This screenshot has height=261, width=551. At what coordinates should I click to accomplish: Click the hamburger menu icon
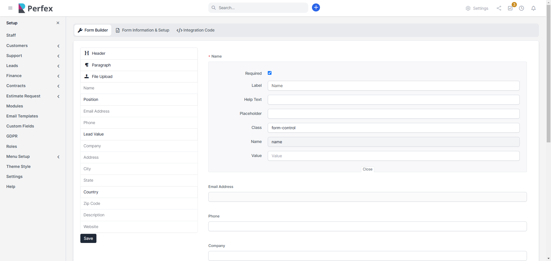(x=10, y=8)
